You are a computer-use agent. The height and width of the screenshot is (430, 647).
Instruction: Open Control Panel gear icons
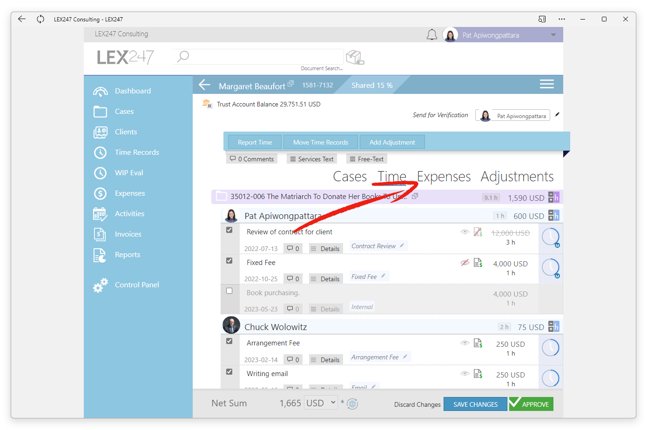click(x=101, y=285)
